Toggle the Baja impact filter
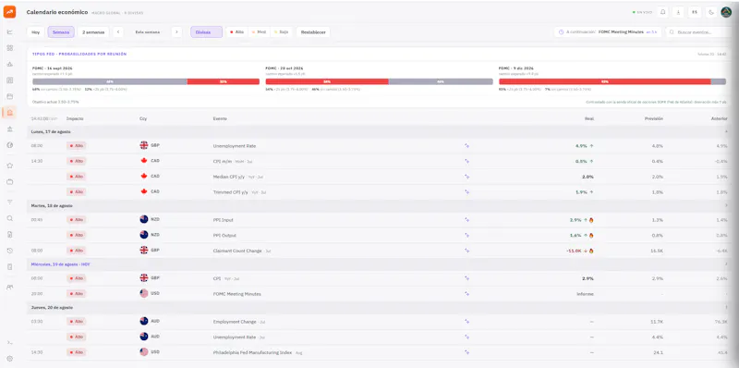This screenshot has width=739, height=368. click(281, 32)
